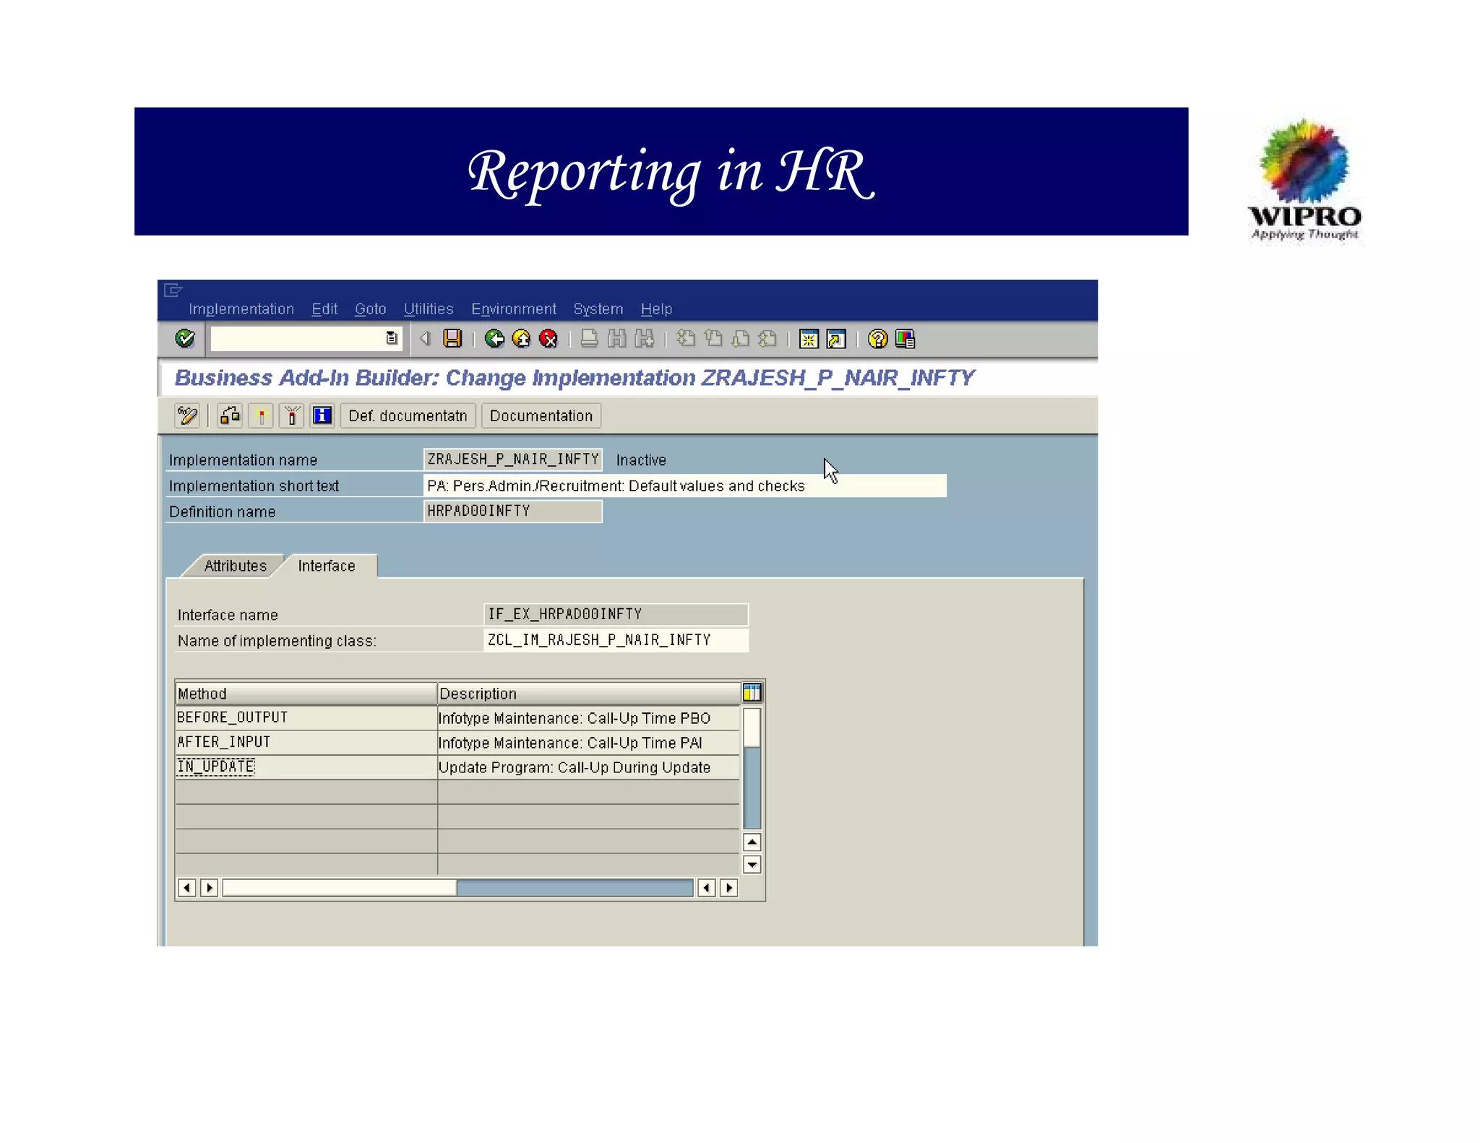This screenshot has width=1480, height=1143.
Task: Open the table settings icon by Description
Action: 752,693
